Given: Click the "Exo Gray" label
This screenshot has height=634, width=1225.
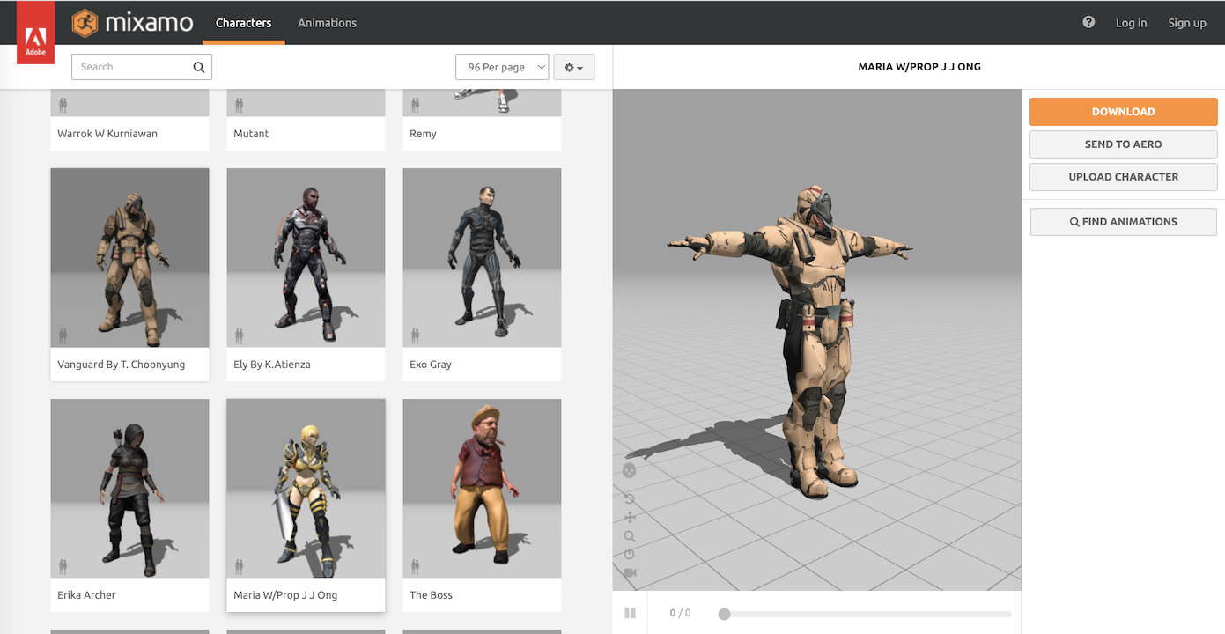Looking at the screenshot, I should (431, 365).
